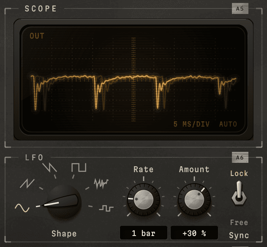Click the Rate knob
This screenshot has height=247, width=267.
(x=144, y=200)
